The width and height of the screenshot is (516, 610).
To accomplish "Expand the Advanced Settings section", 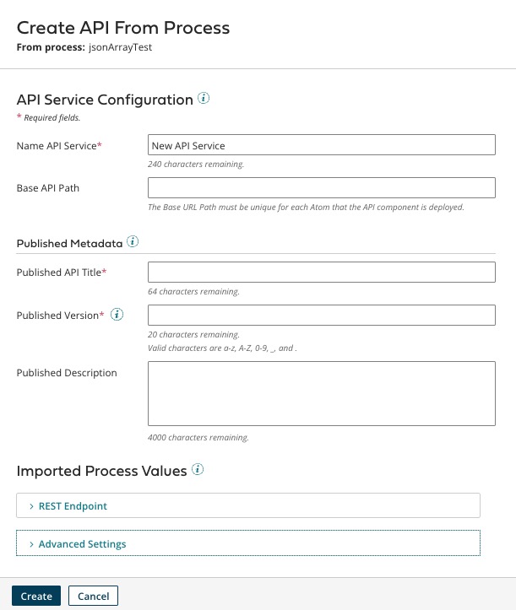I will click(82, 544).
